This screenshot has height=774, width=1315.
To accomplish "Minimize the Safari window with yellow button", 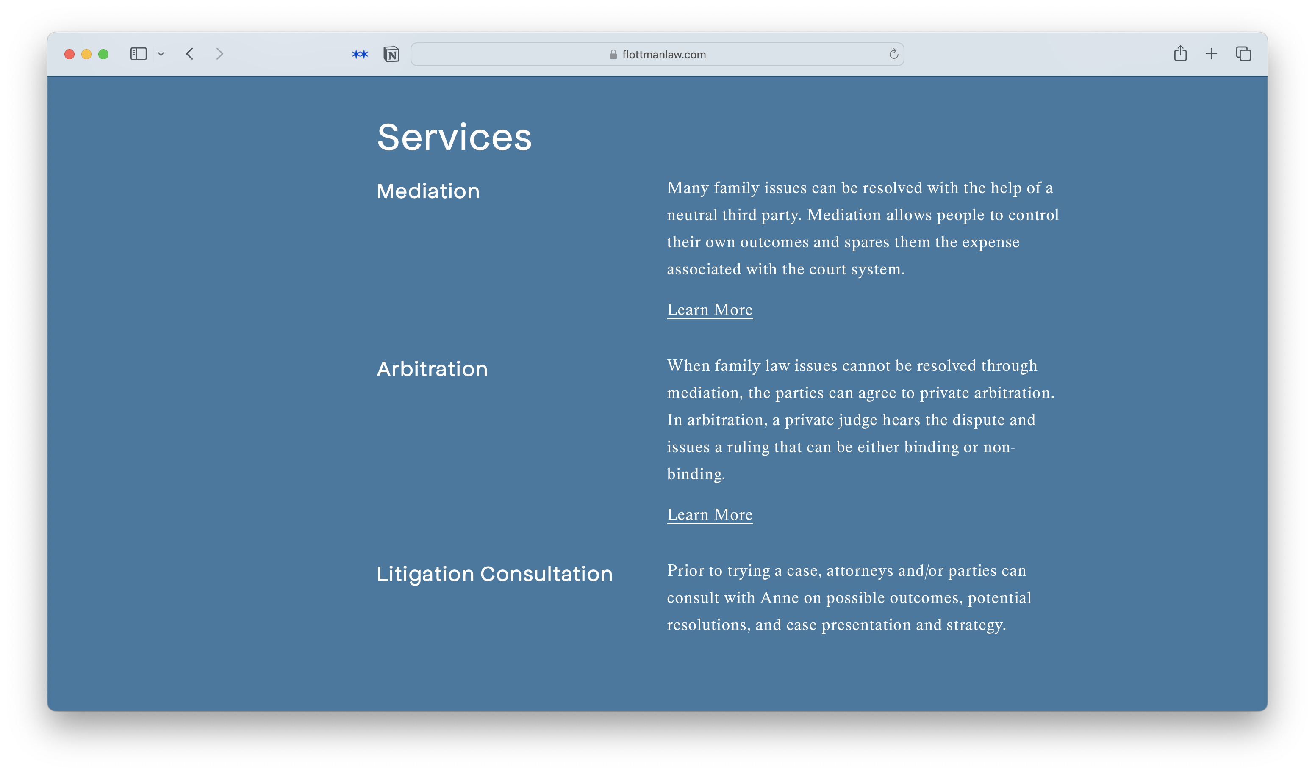I will [86, 54].
